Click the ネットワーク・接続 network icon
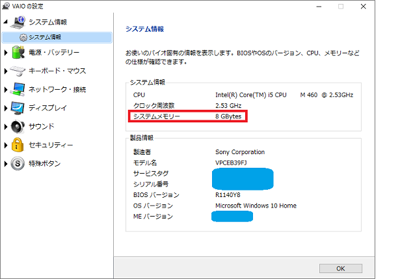Viewport: 400px width, 279px height. 18,89
